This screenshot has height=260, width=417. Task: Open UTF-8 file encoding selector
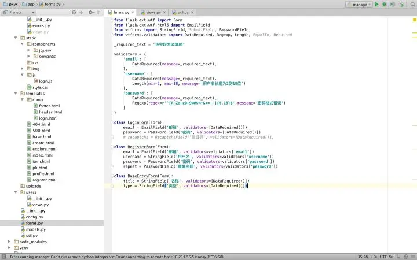click(386, 257)
